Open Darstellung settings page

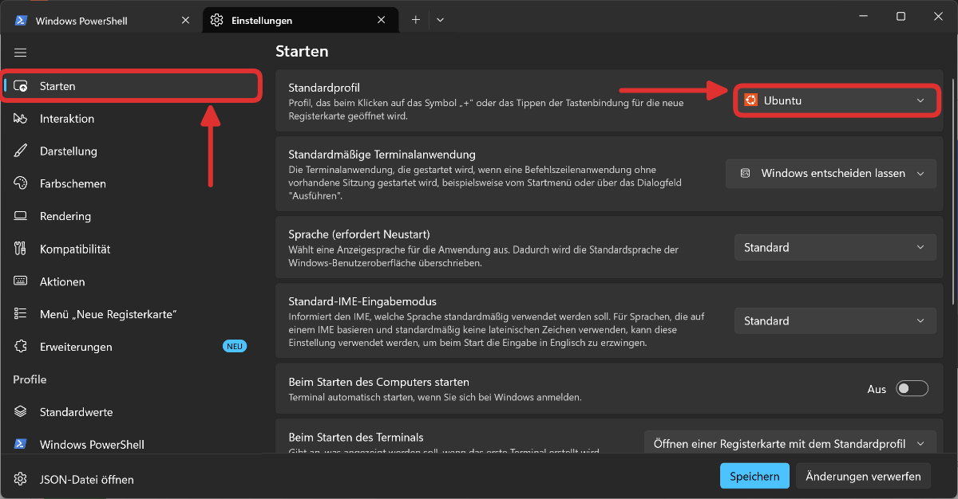131,151
